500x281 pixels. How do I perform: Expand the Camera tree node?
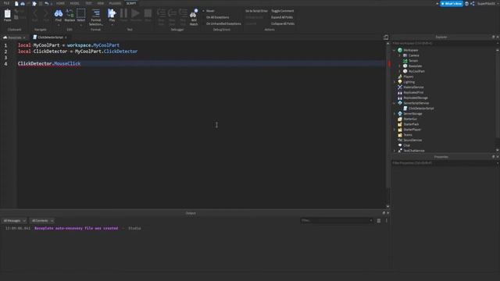click(x=399, y=55)
